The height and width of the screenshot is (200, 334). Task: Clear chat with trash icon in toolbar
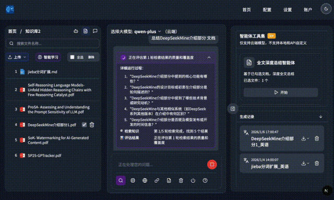point(181,180)
